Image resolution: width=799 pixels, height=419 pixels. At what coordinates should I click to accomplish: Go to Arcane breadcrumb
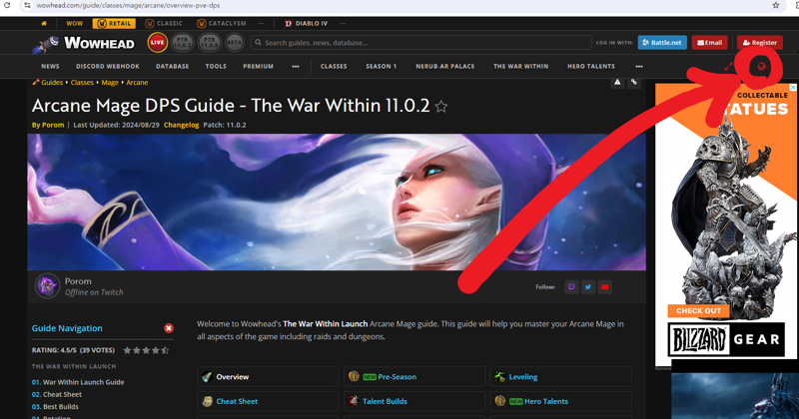(137, 83)
